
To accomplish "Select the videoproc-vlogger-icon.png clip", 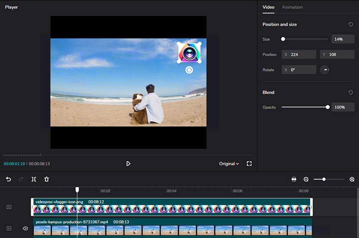I will [x=172, y=207].
